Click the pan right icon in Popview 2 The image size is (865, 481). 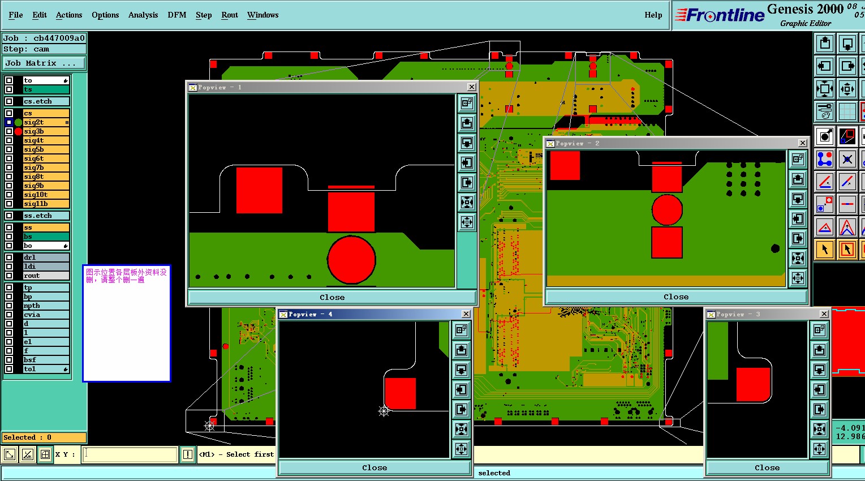798,238
